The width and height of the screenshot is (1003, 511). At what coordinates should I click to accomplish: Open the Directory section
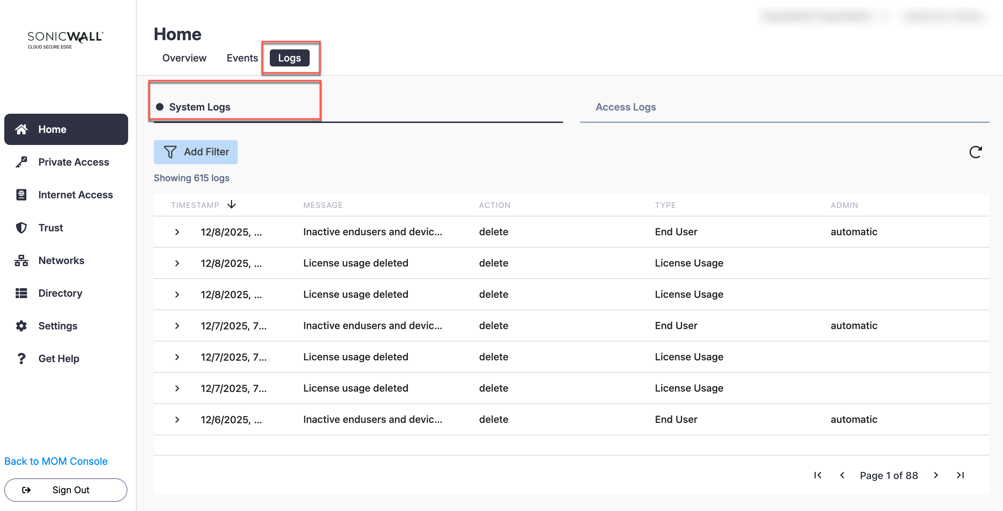(x=60, y=293)
